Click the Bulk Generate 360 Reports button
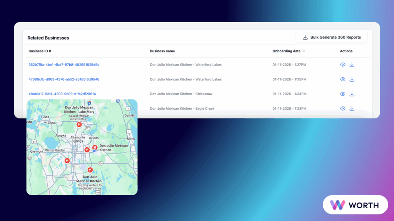Image resolution: width=394 pixels, height=221 pixels. 331,37
